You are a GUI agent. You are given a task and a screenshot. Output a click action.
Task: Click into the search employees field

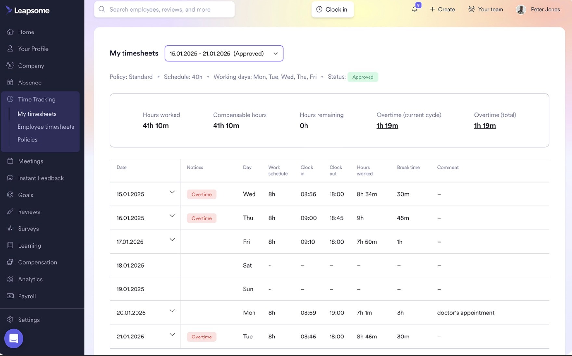tap(164, 9)
